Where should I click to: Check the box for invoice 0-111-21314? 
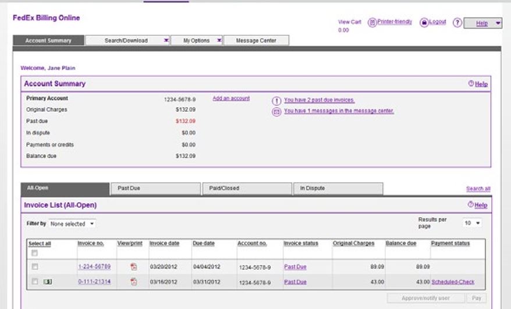pyautogui.click(x=34, y=281)
